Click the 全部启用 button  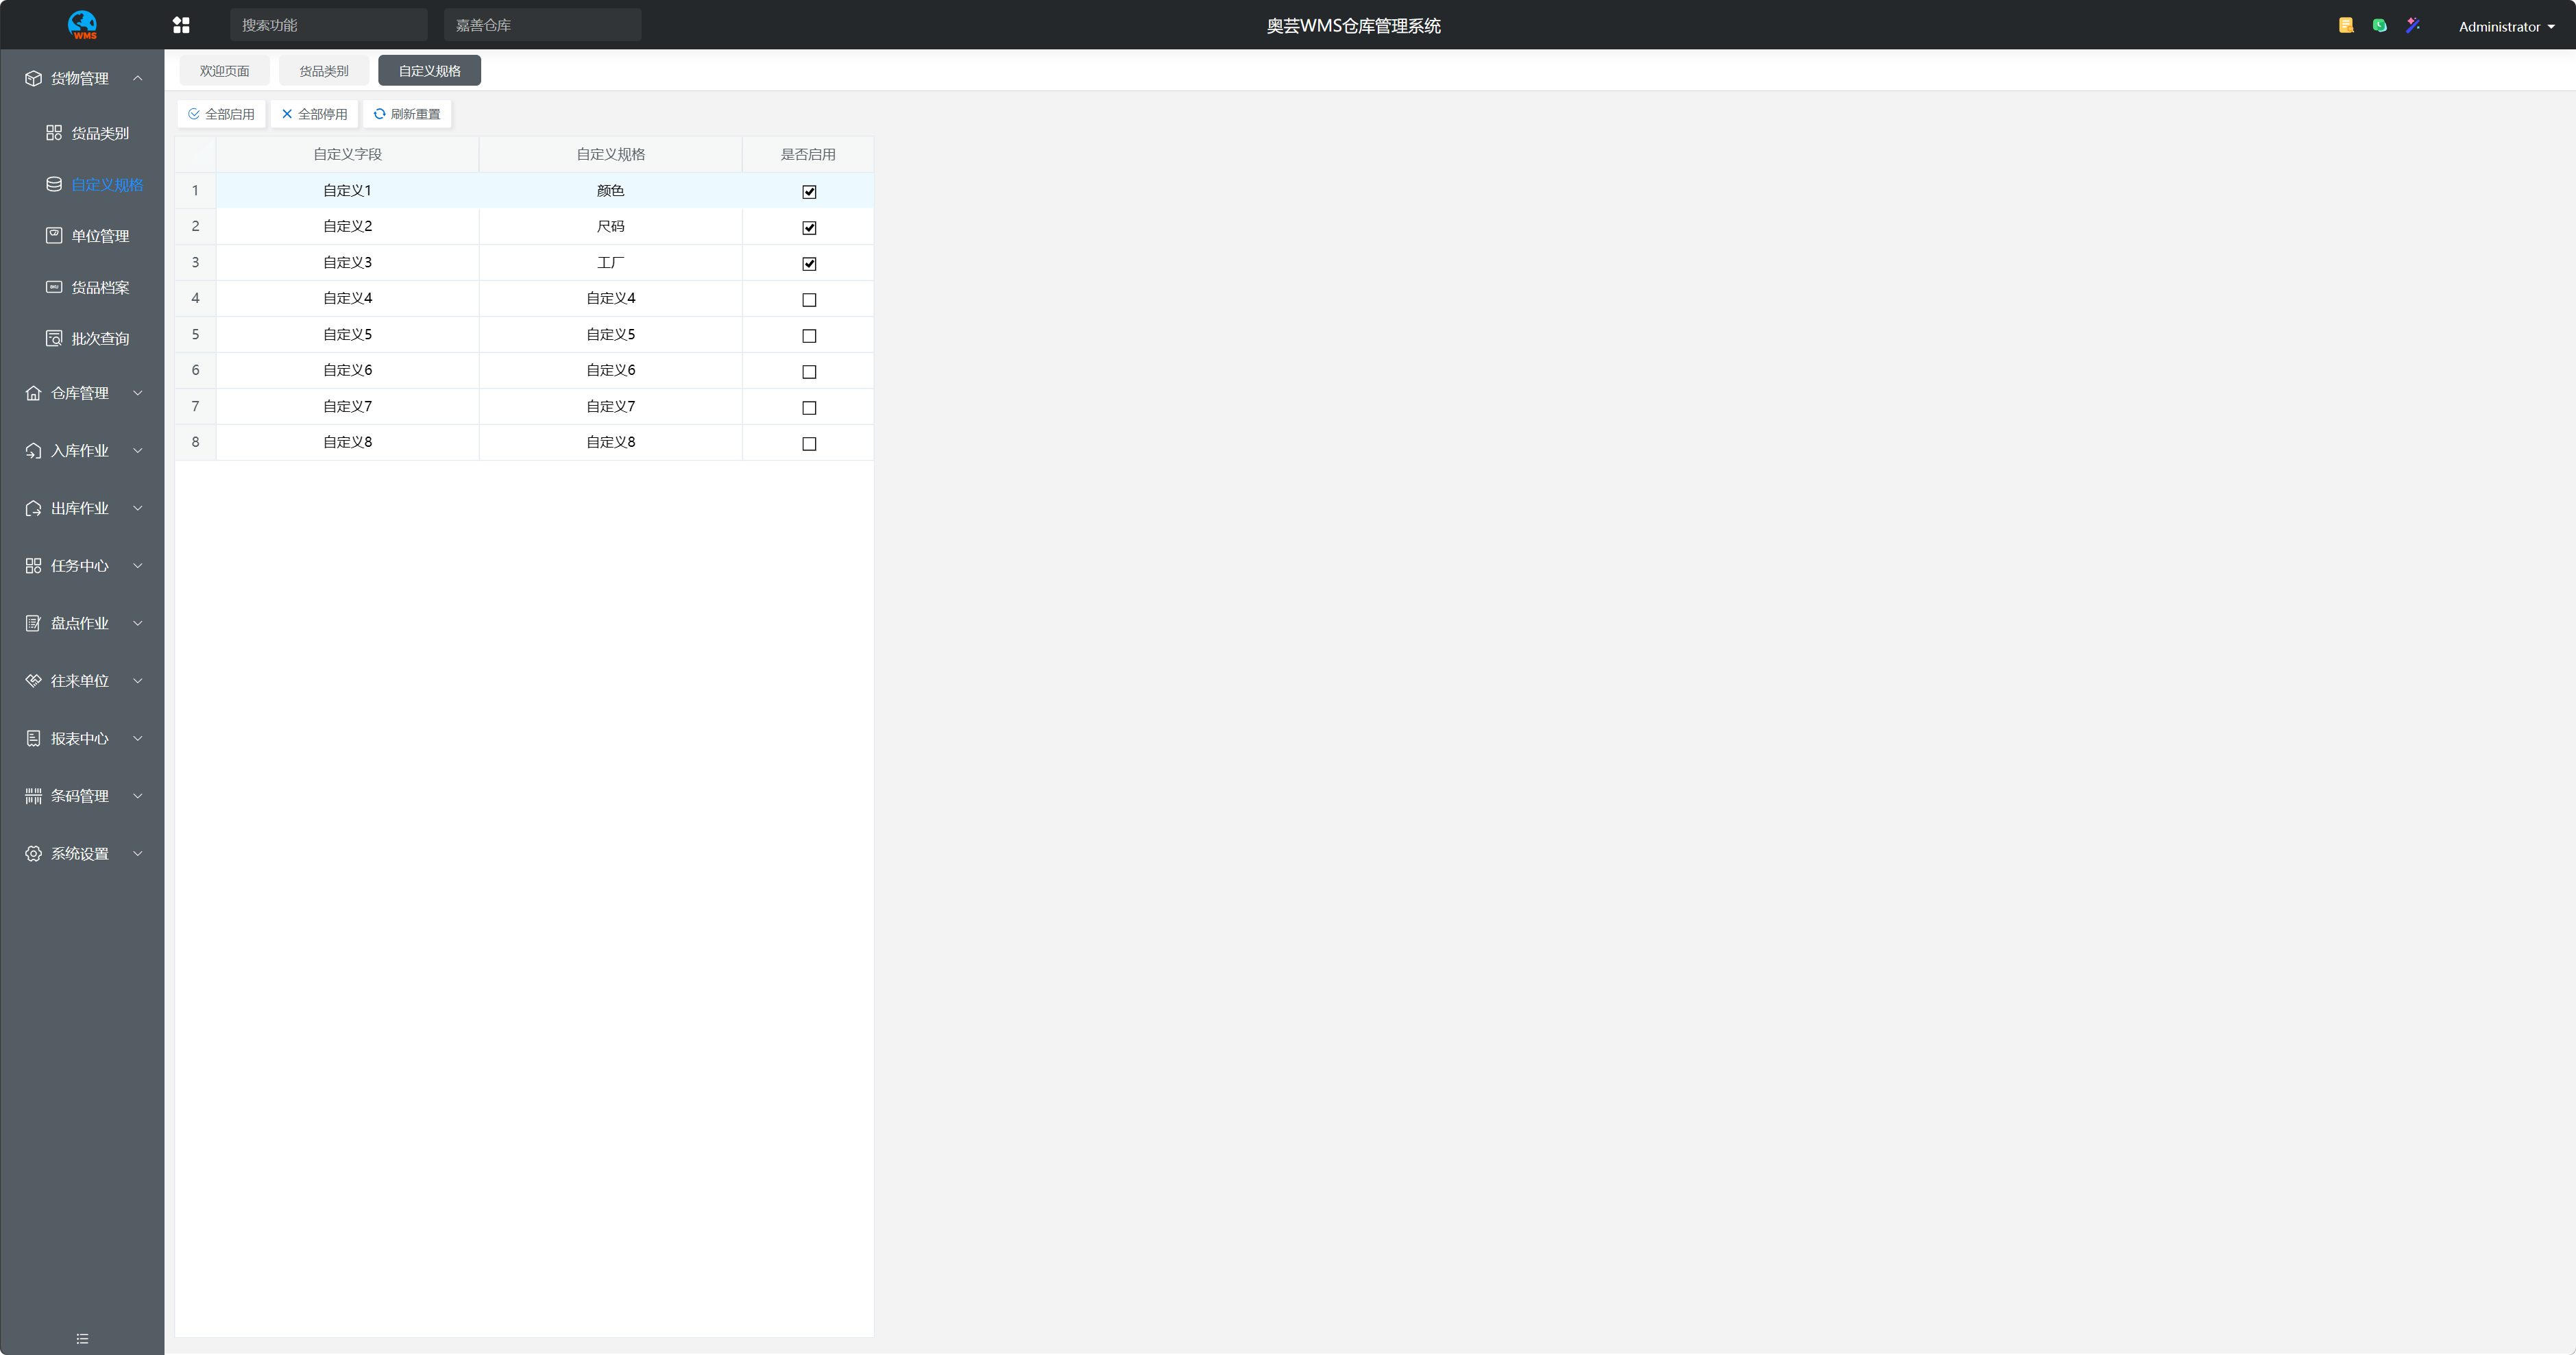pos(221,114)
